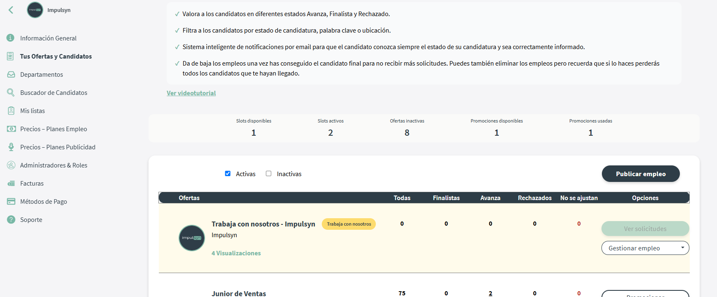Uncheck the Activas checkbox
The height and width of the screenshot is (297, 717).
click(x=228, y=174)
